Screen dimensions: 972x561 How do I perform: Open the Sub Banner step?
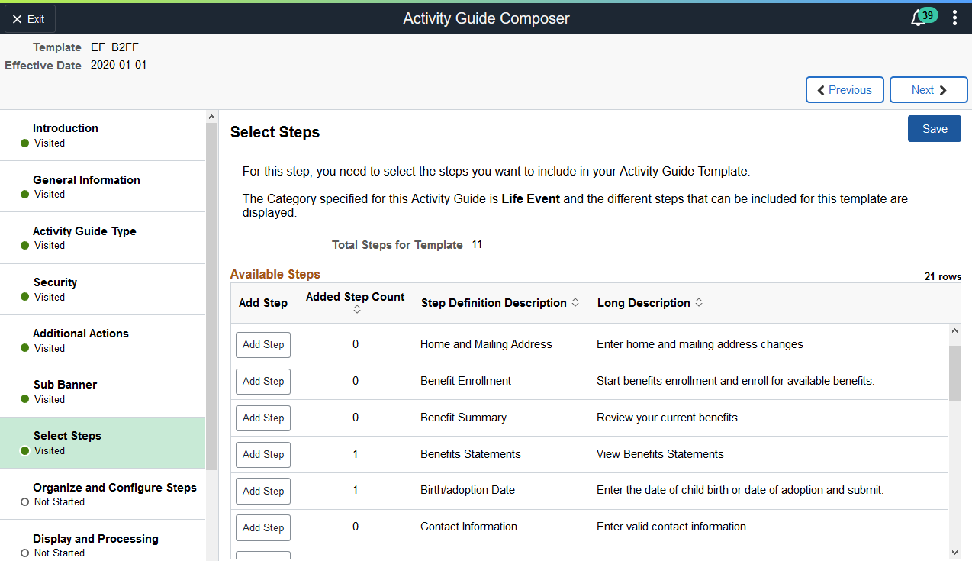[x=103, y=392]
